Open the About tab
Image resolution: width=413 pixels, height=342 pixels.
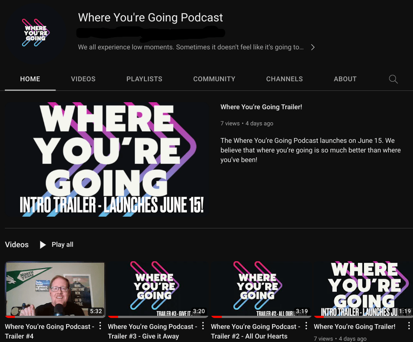point(345,79)
